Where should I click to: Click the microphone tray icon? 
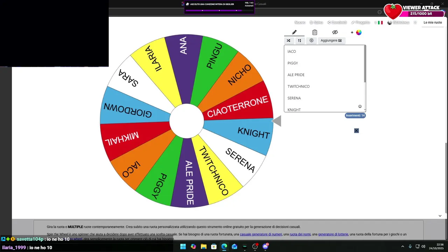[x=410, y=246]
